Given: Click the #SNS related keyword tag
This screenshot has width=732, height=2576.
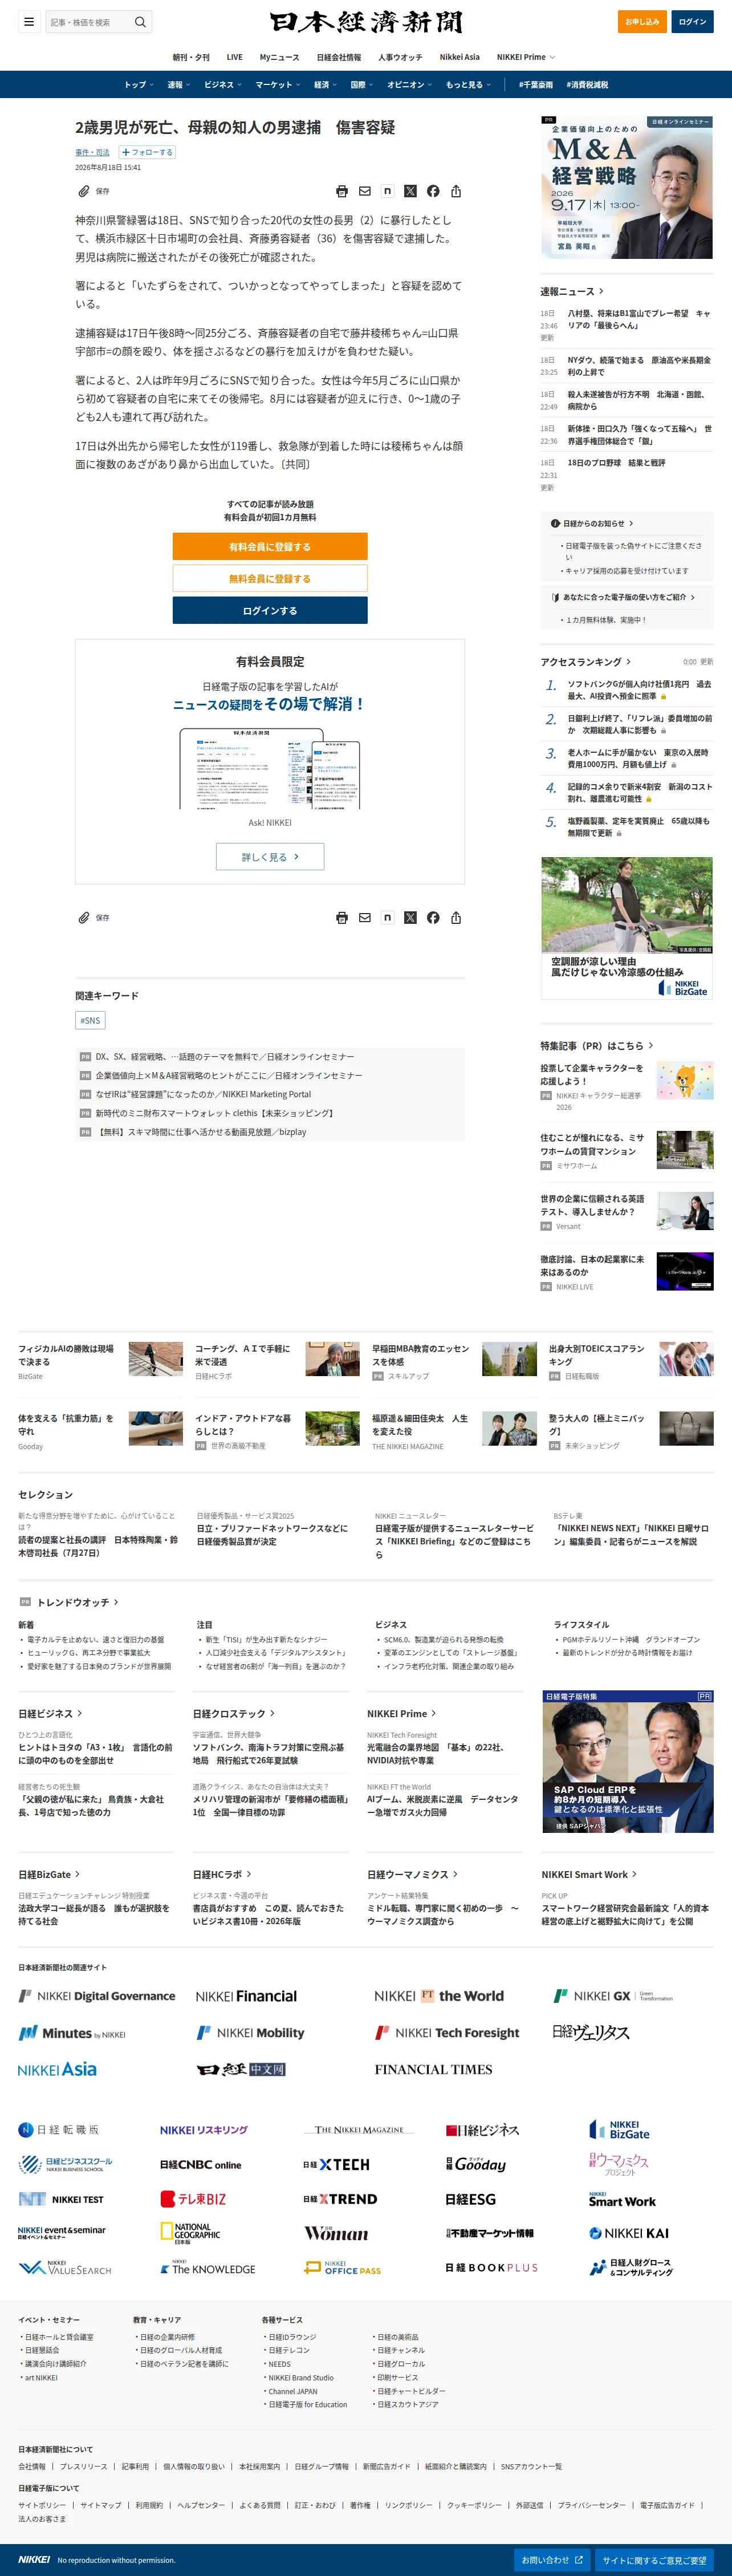Looking at the screenshot, I should (90, 1020).
